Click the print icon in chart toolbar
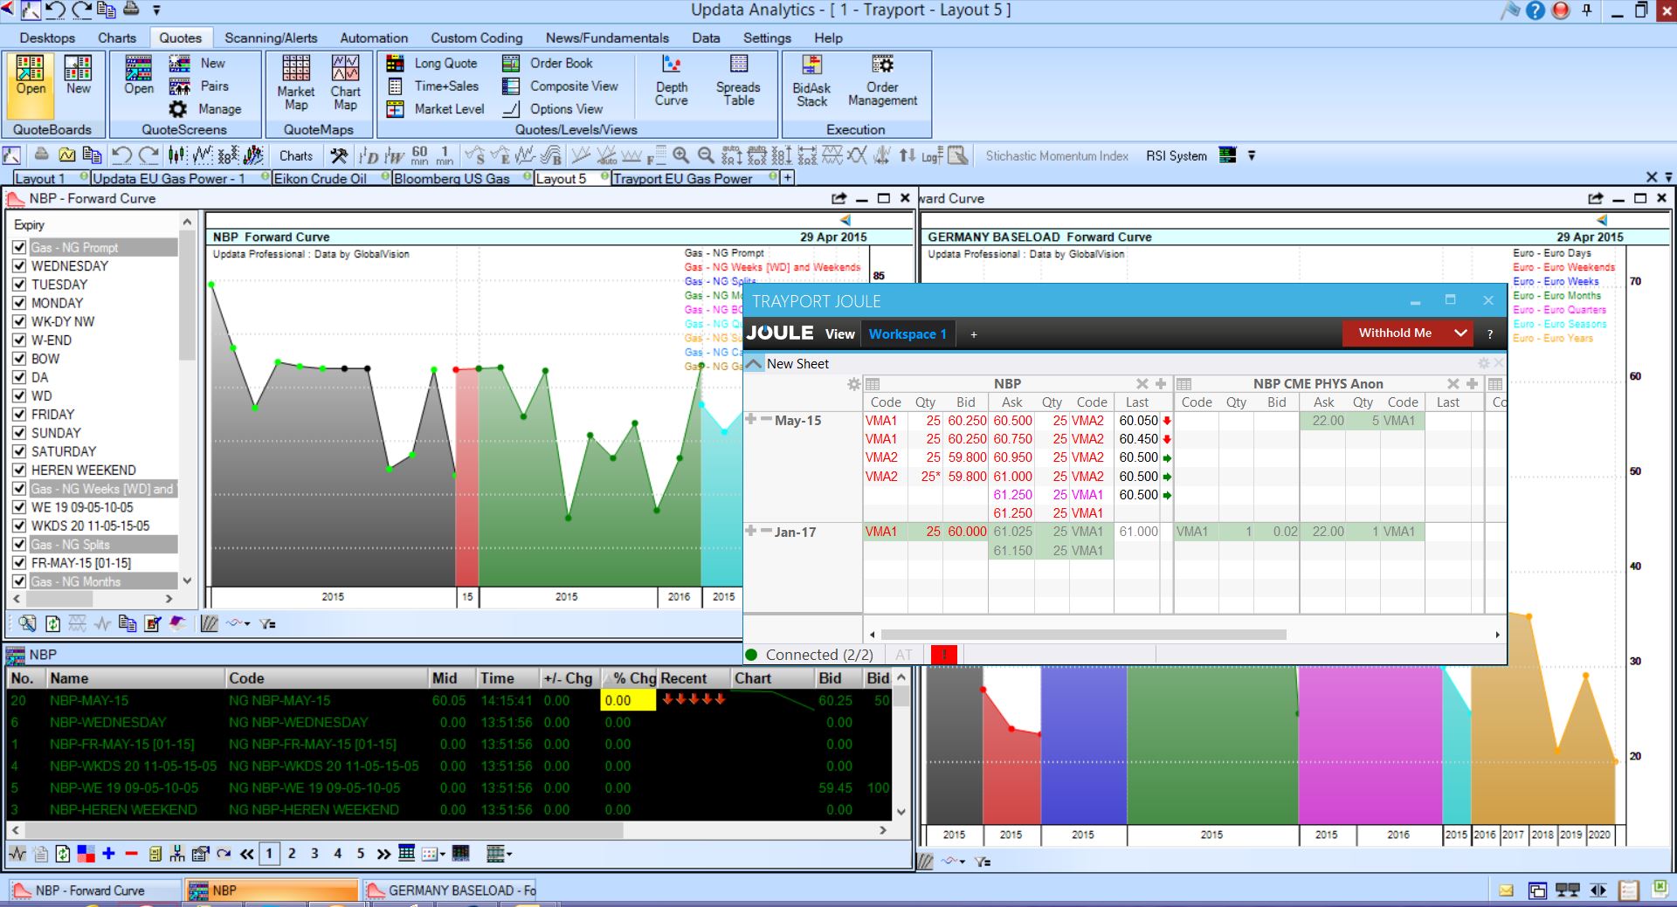 pyautogui.click(x=41, y=155)
